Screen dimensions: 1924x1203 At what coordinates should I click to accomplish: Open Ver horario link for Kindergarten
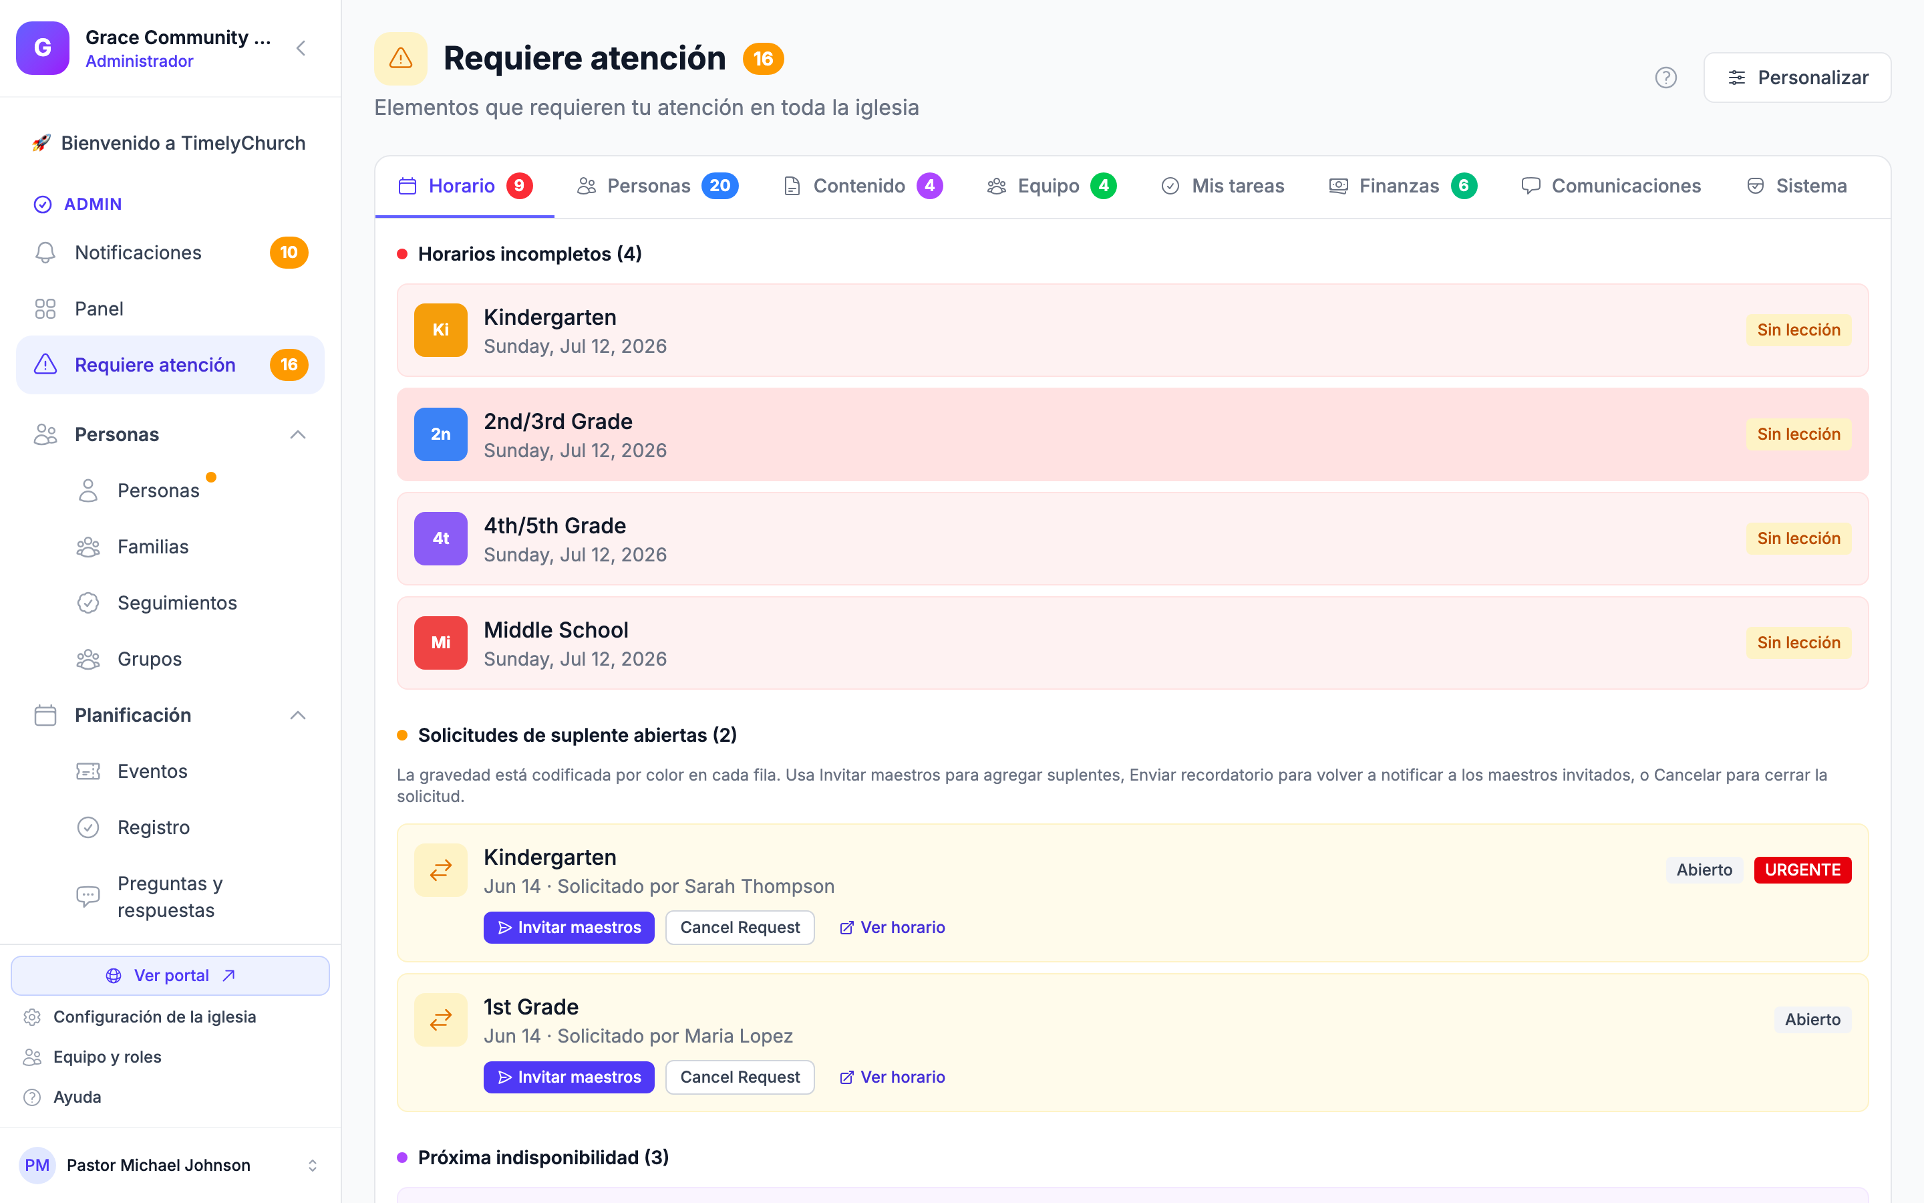[x=892, y=928]
